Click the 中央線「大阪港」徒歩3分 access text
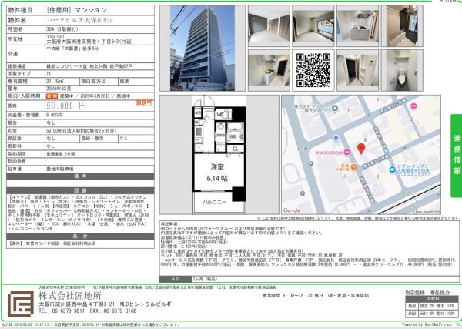 72,49
